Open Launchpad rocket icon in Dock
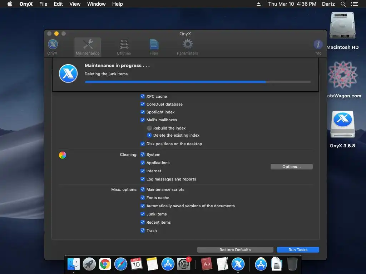The width and height of the screenshot is (366, 274). pyautogui.click(x=89, y=264)
